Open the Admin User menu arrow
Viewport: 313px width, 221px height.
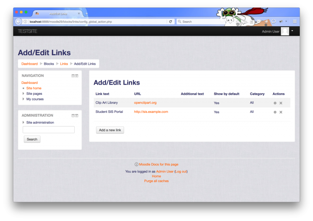(292, 31)
